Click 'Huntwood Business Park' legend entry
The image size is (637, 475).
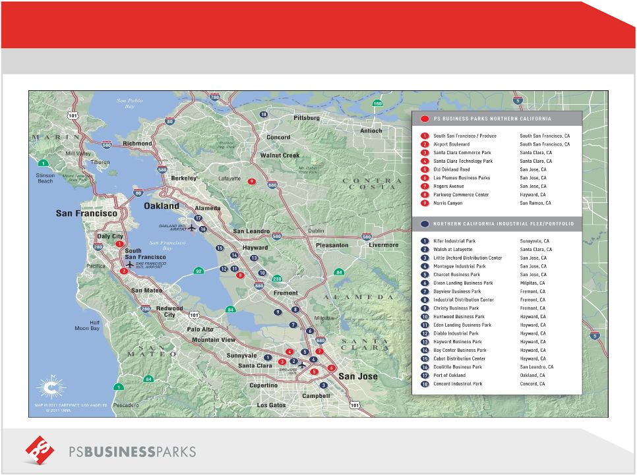(x=459, y=317)
